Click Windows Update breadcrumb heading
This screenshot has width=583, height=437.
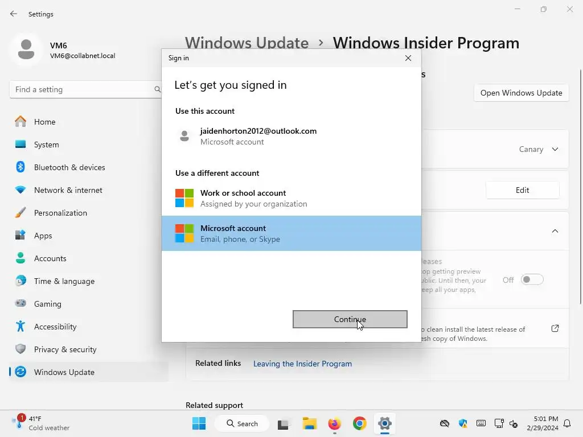click(x=247, y=43)
